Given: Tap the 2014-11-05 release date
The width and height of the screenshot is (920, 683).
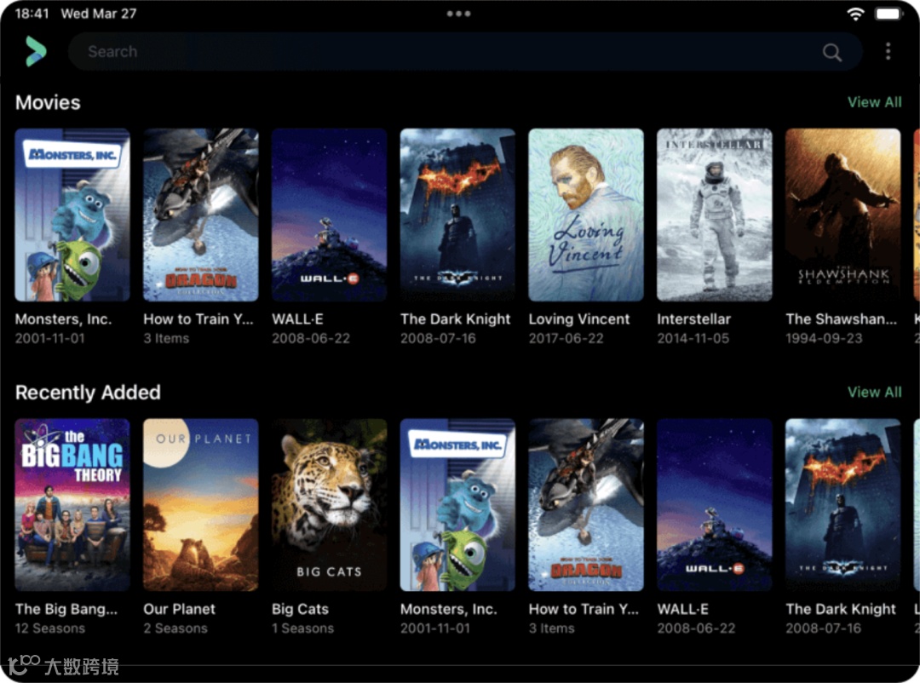Looking at the screenshot, I should (x=693, y=339).
